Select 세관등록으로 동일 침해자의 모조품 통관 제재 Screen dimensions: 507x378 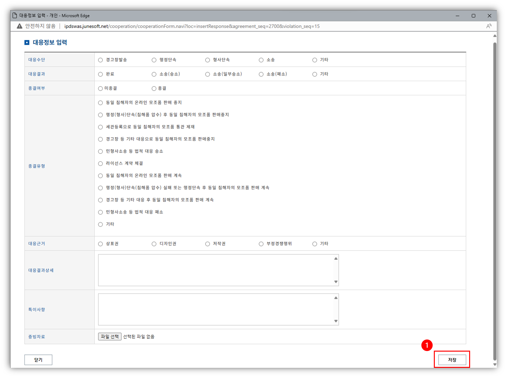[x=101, y=127]
